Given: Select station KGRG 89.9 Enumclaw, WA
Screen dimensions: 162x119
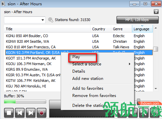Looking at the screenshot, I should [x=27, y=69].
